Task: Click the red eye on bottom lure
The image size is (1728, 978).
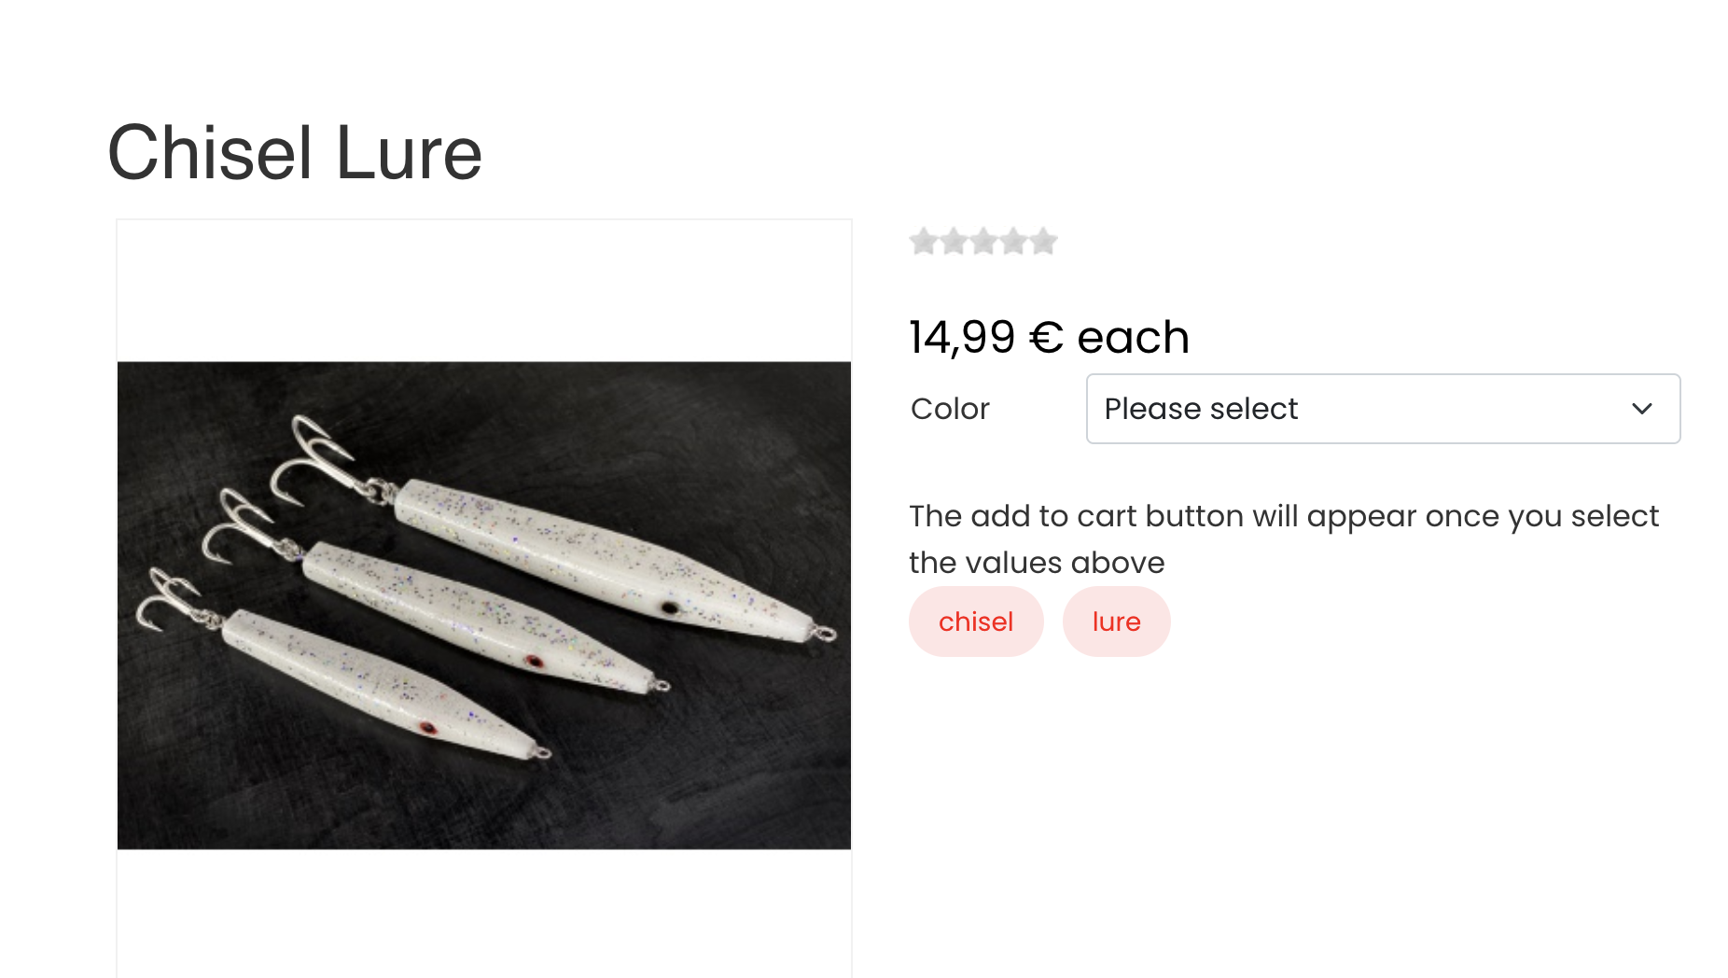Action: coord(427,728)
